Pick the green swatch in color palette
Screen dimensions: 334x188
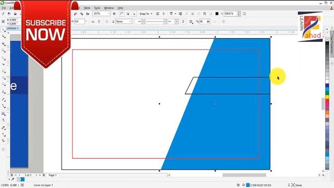pyautogui.click(x=327, y=93)
